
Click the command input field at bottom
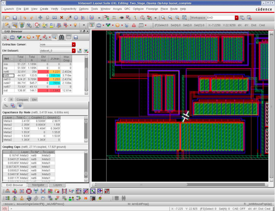pos(89,209)
